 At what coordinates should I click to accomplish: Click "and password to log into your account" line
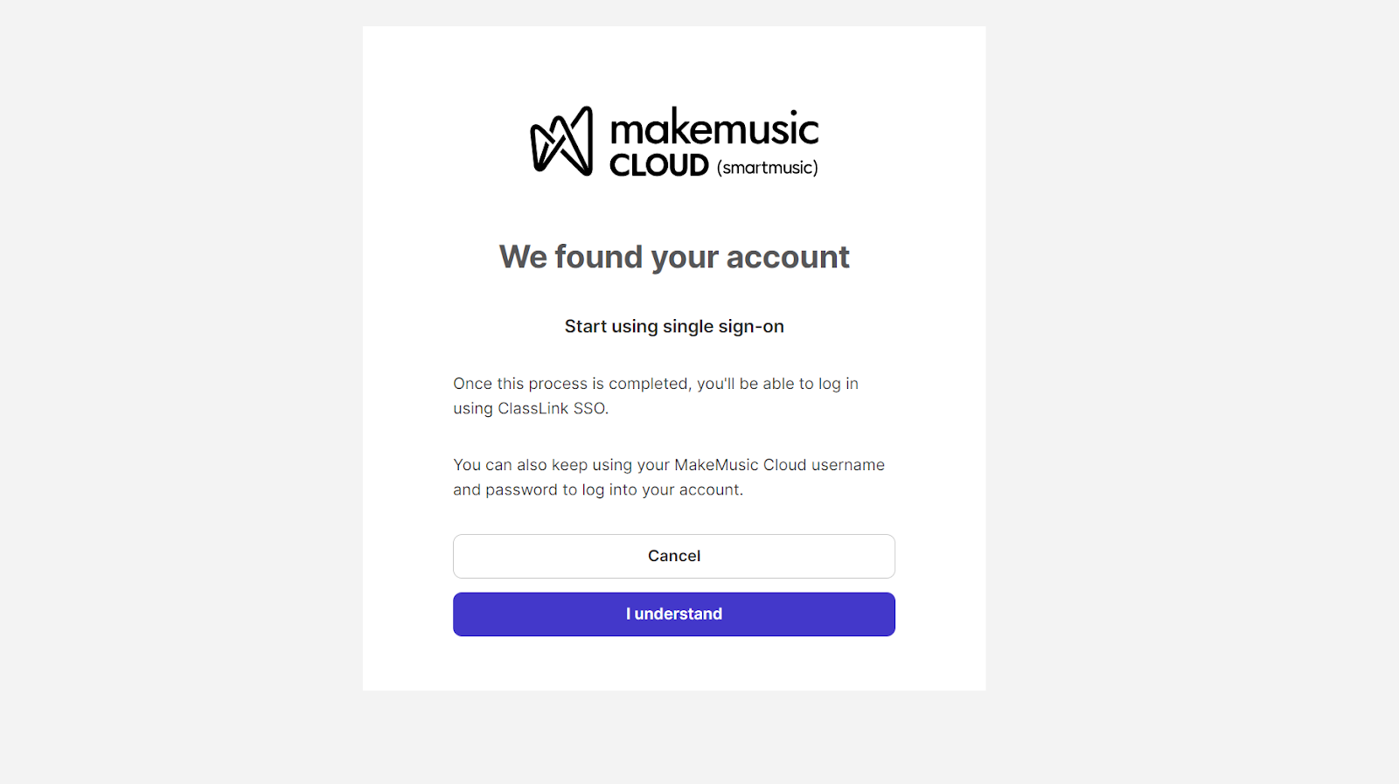[x=598, y=489]
